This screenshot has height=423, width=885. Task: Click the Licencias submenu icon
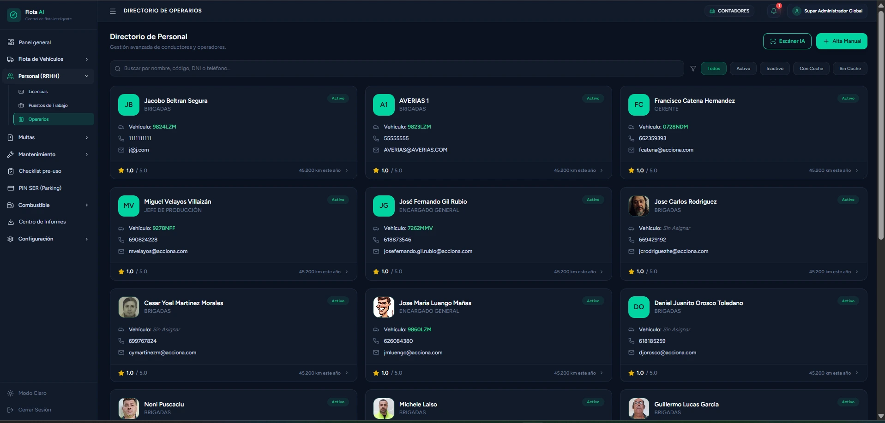[x=21, y=92]
